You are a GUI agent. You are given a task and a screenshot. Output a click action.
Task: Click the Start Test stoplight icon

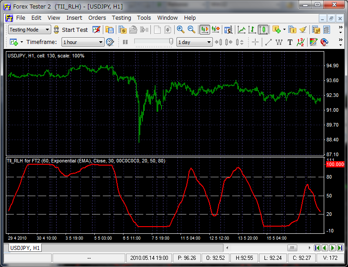[57, 30]
